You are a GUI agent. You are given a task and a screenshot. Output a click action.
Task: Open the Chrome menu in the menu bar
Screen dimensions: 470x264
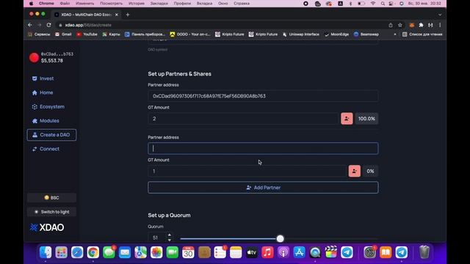(x=46, y=4)
